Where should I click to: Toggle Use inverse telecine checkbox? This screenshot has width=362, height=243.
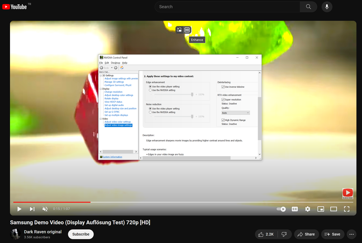coord(223,87)
